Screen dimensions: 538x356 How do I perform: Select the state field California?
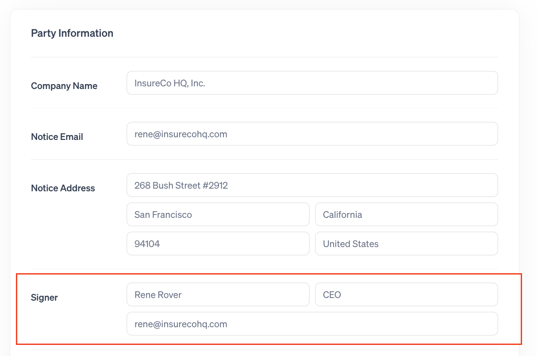[x=407, y=214]
